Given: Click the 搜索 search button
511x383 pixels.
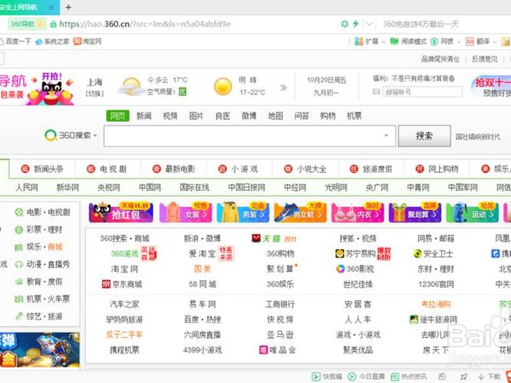Looking at the screenshot, I should (x=424, y=136).
